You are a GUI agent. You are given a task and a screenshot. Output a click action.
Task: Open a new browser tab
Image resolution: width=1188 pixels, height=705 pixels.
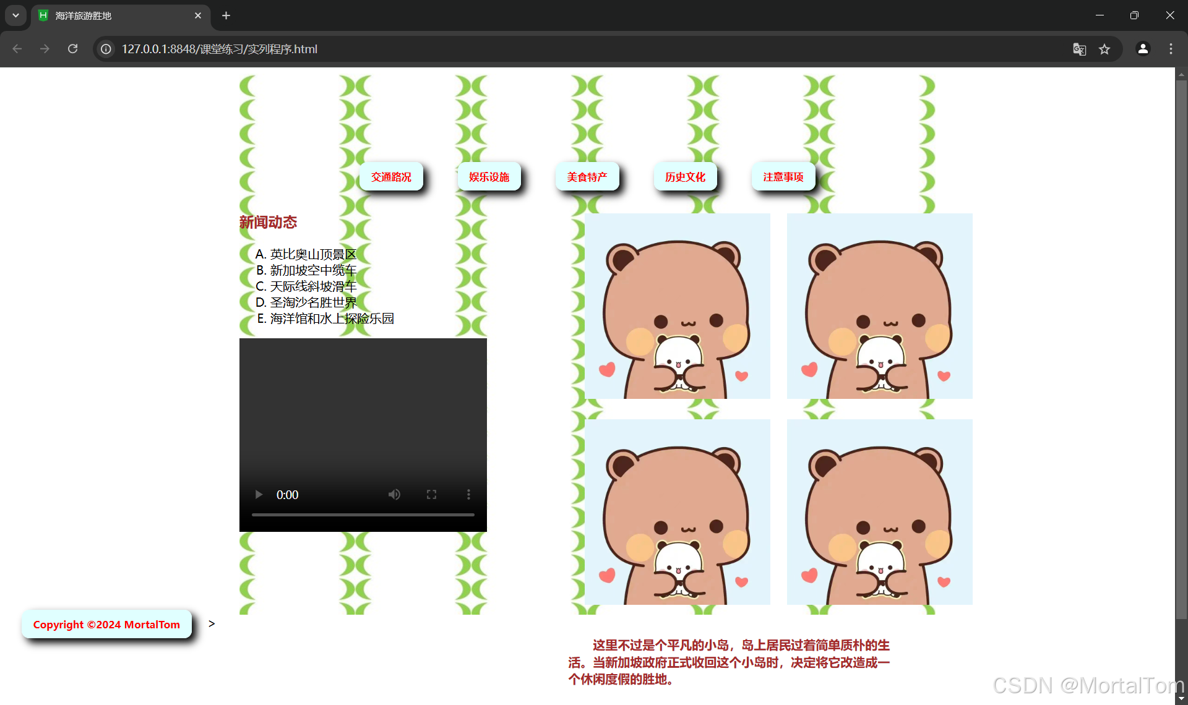click(226, 15)
